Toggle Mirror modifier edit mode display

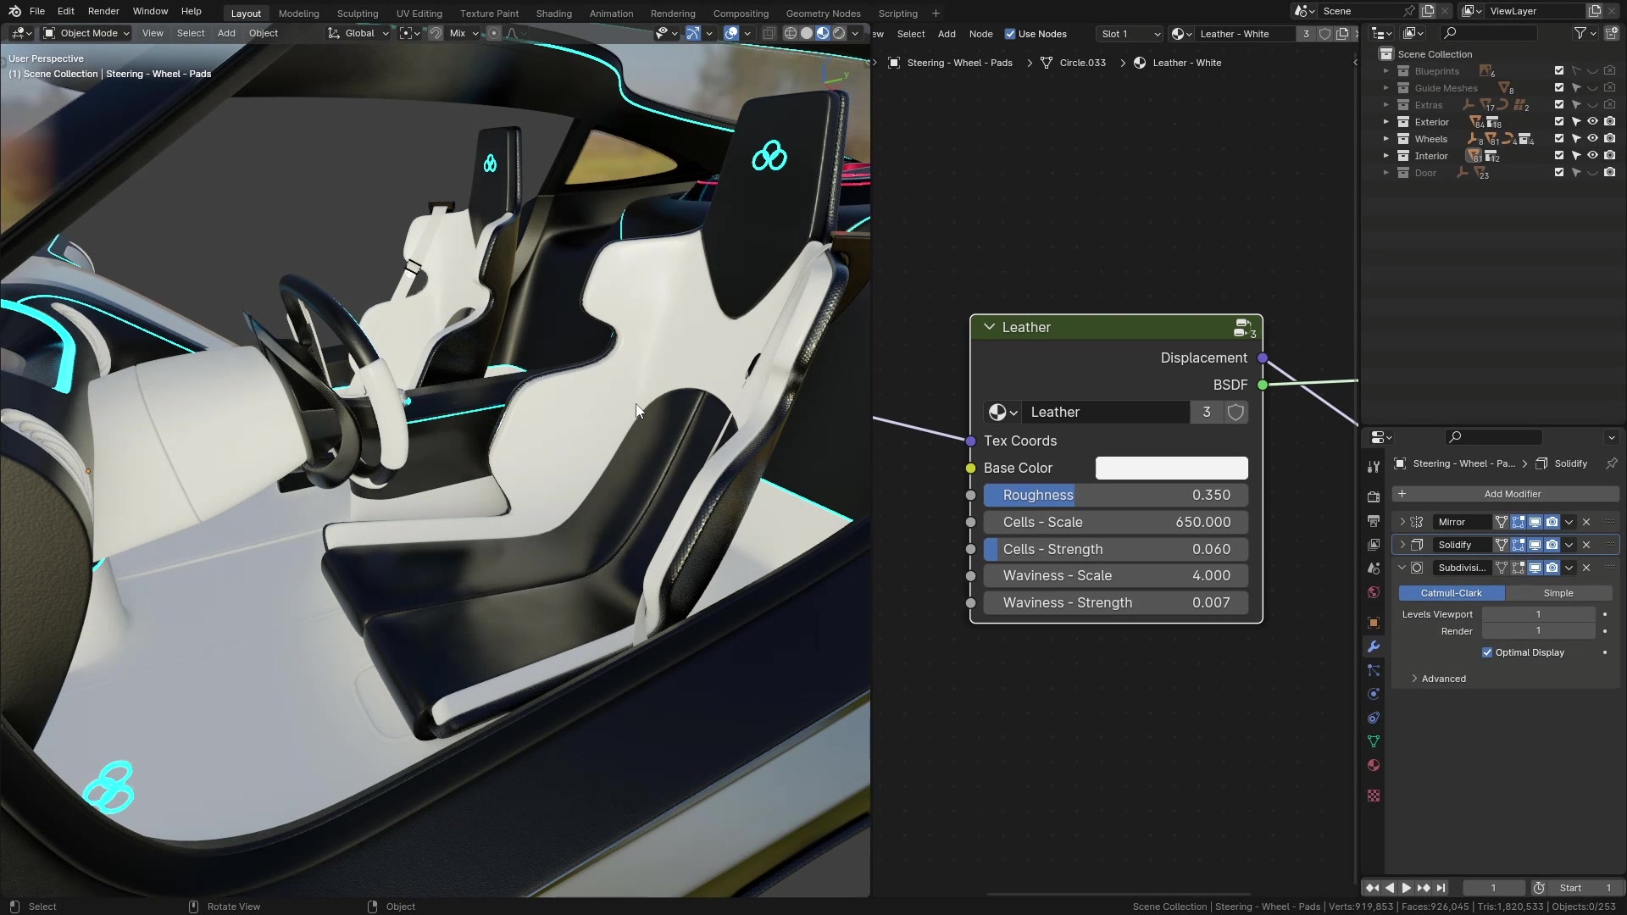coord(1518,522)
